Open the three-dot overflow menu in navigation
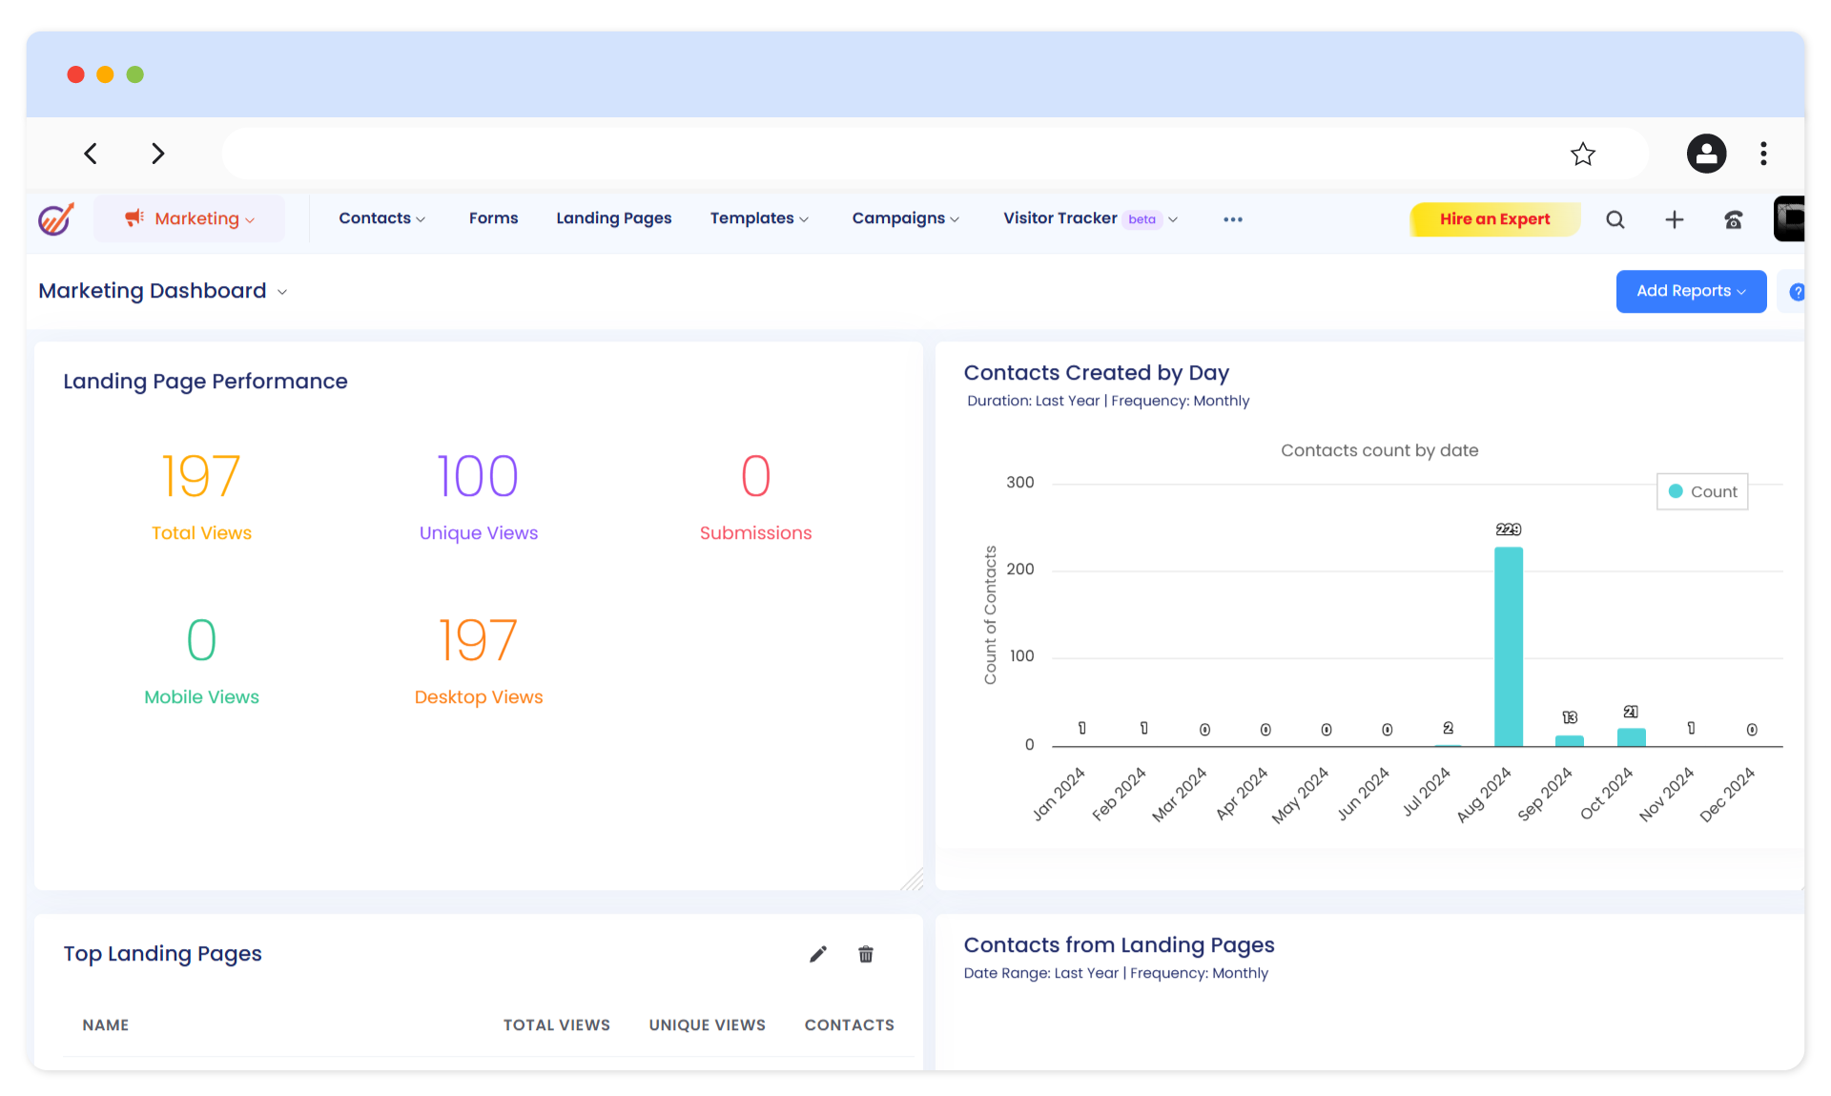Screen dimensions: 1831x1096 pos(1232,219)
